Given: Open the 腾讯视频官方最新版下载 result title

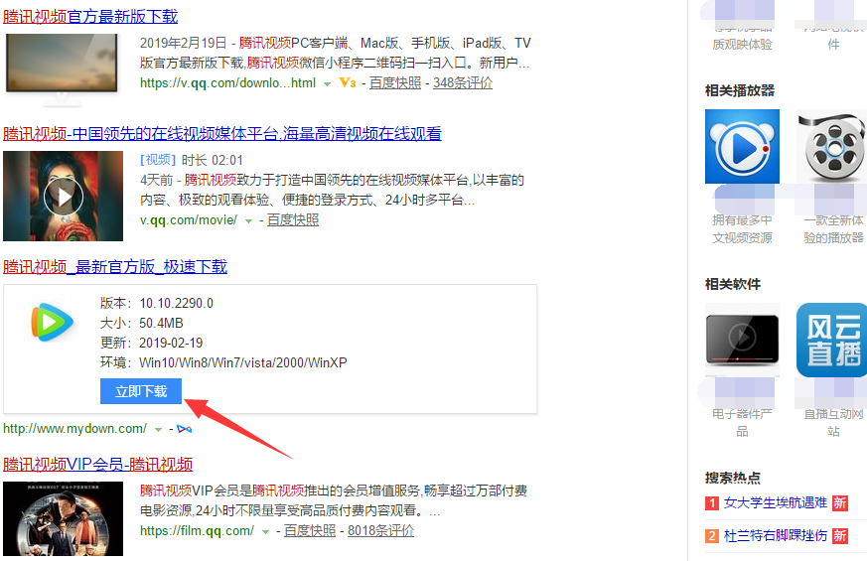Looking at the screenshot, I should click(90, 17).
